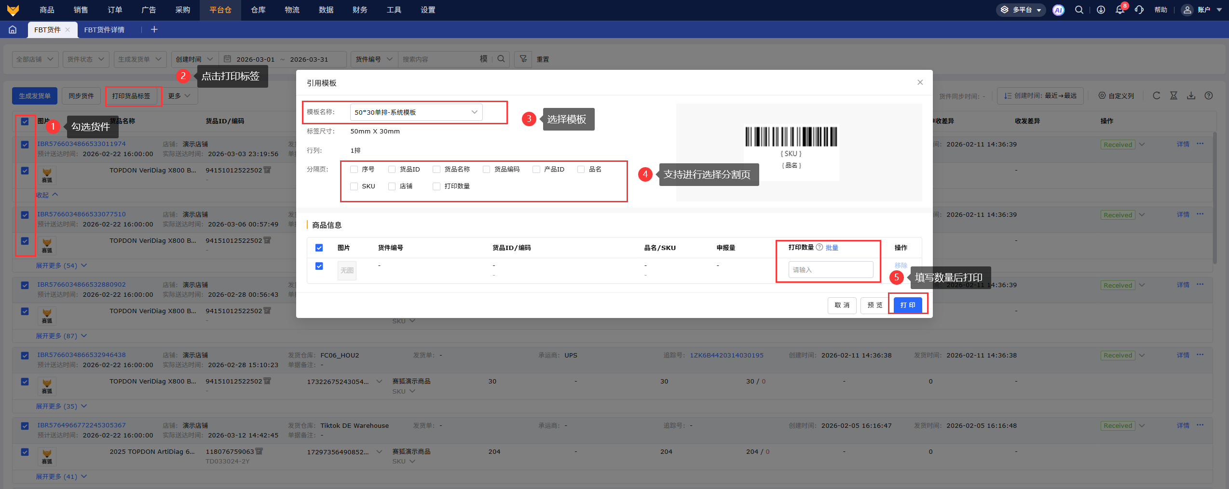Switch to the FBT货件详情 tab
1229x489 pixels.
(x=104, y=30)
